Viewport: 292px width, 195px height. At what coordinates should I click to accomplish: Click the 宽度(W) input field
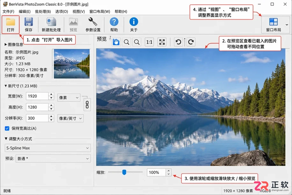click(x=37, y=96)
